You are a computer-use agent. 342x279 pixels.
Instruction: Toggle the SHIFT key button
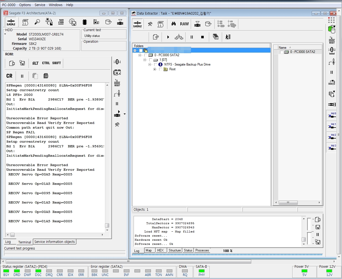57,63
